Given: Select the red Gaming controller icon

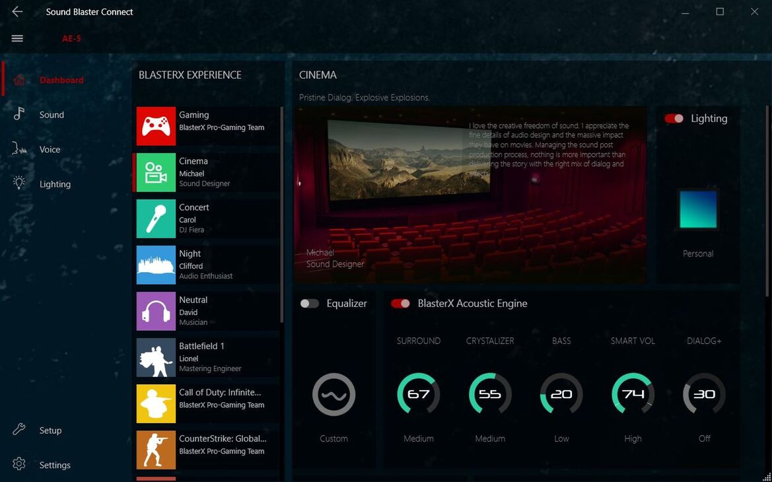Looking at the screenshot, I should point(156,126).
